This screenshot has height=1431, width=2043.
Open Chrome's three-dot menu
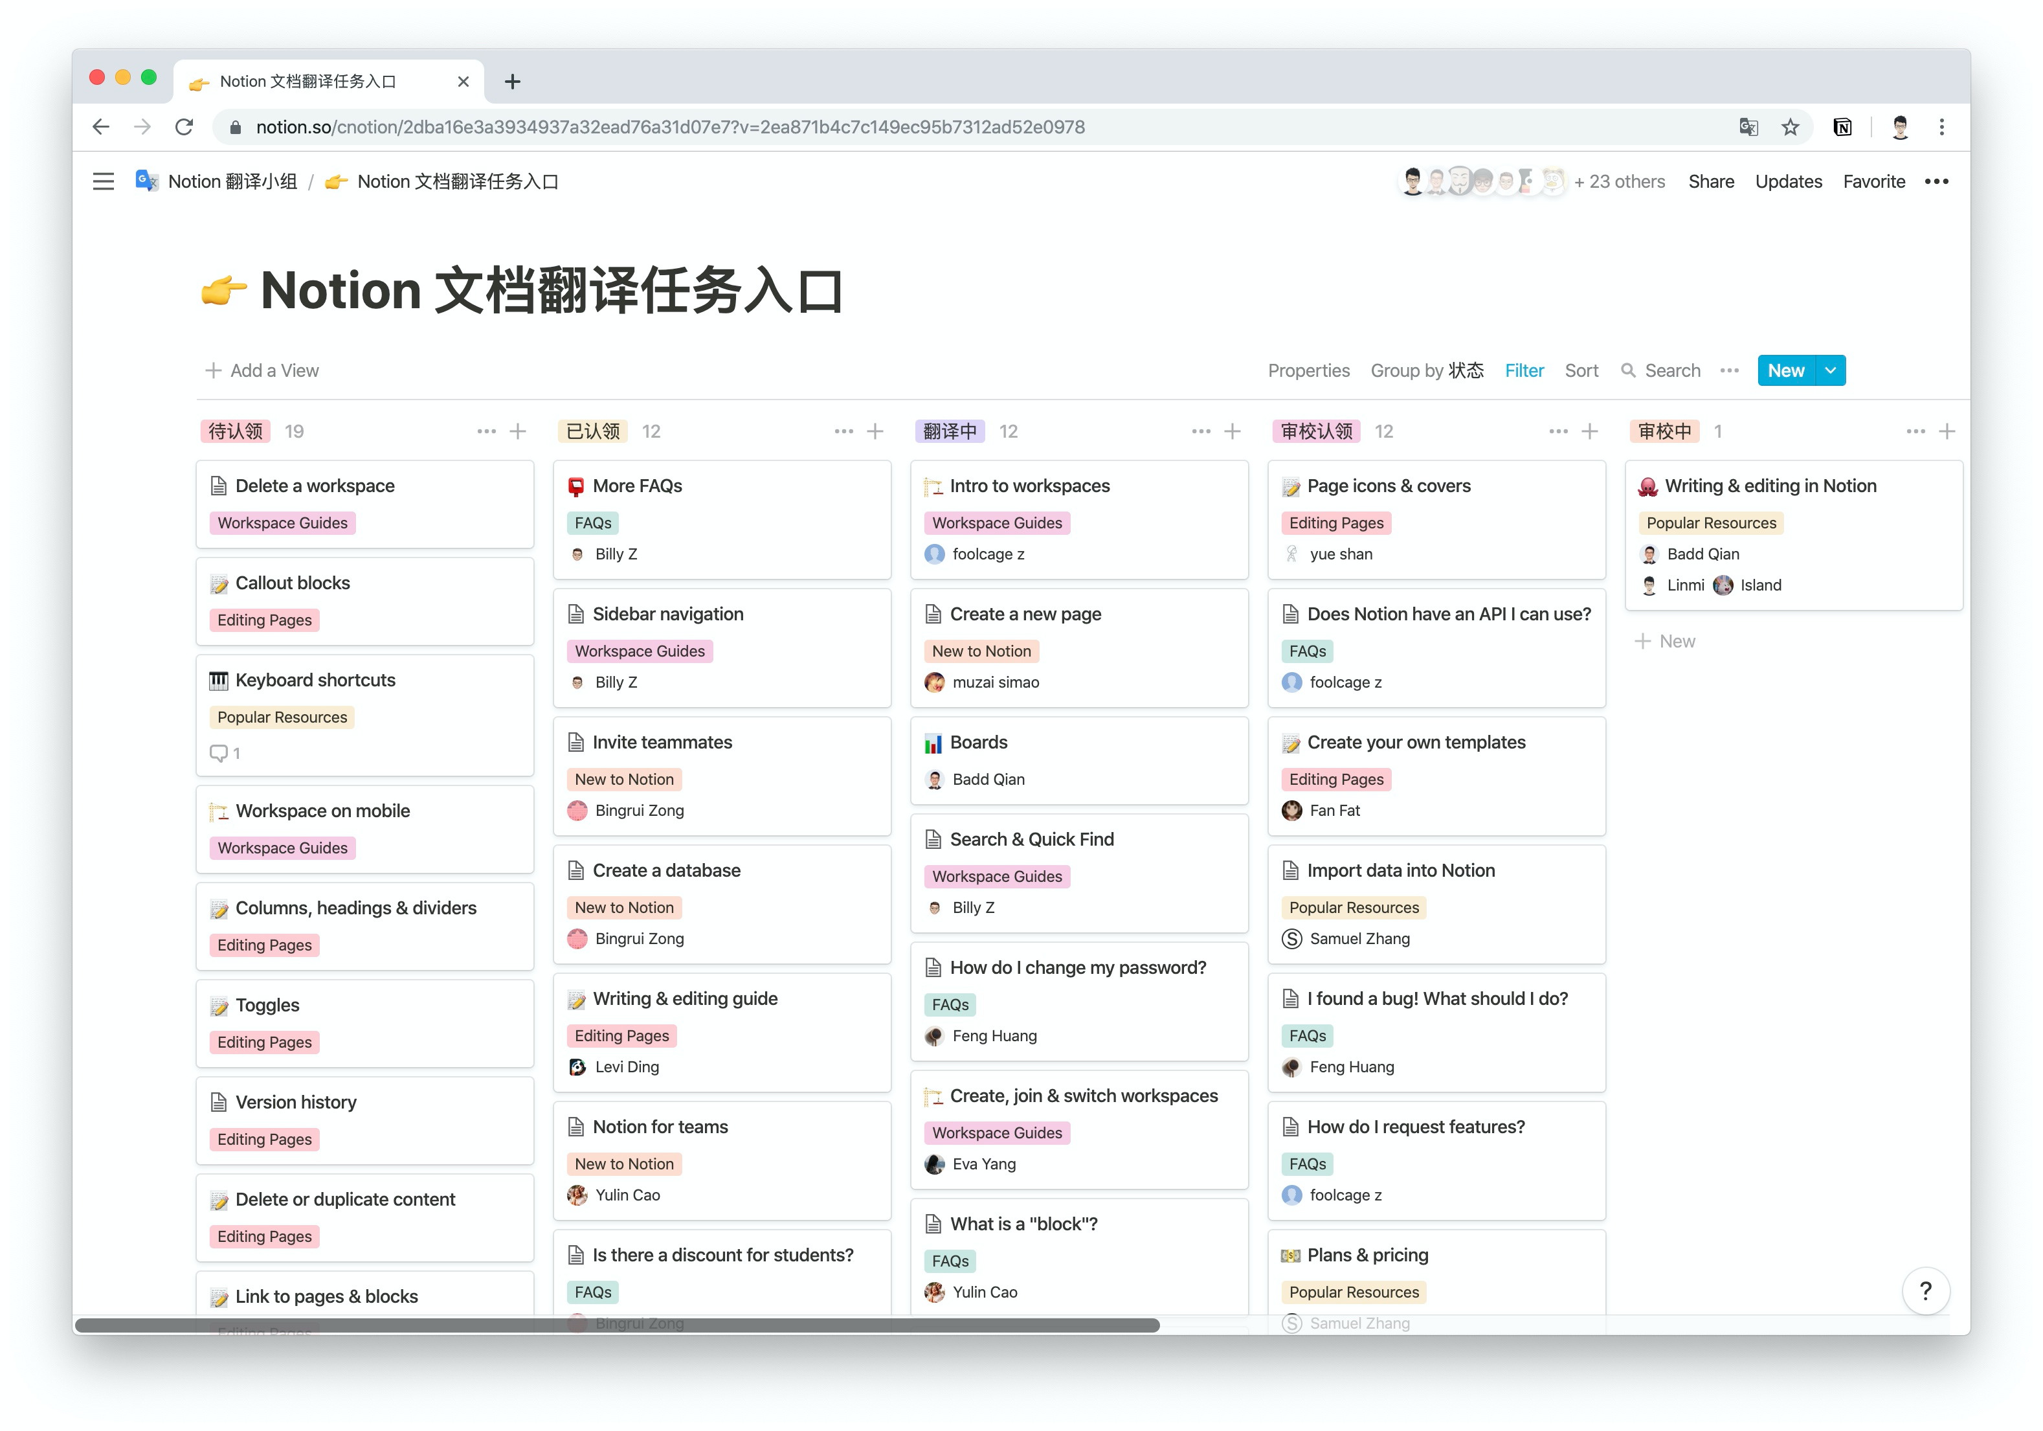pos(1941,128)
